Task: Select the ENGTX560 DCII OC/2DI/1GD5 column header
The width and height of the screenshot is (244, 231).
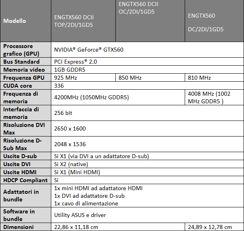Action: (140, 8)
